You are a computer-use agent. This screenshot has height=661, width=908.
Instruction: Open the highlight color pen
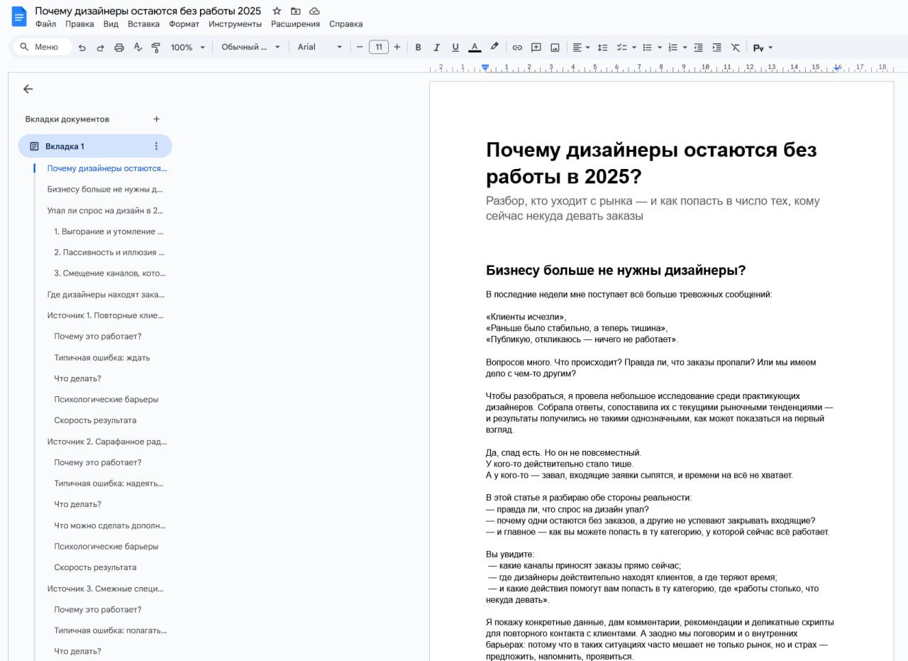(494, 48)
